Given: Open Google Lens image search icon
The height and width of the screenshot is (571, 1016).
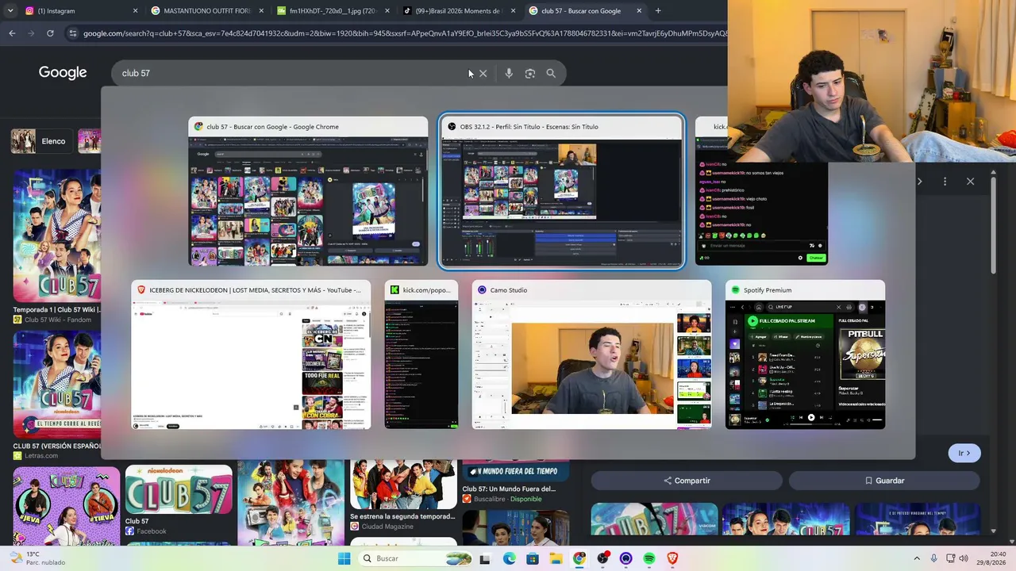Looking at the screenshot, I should [x=530, y=73].
